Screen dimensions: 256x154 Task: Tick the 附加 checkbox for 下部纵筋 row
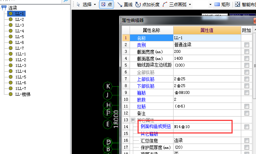(247, 86)
